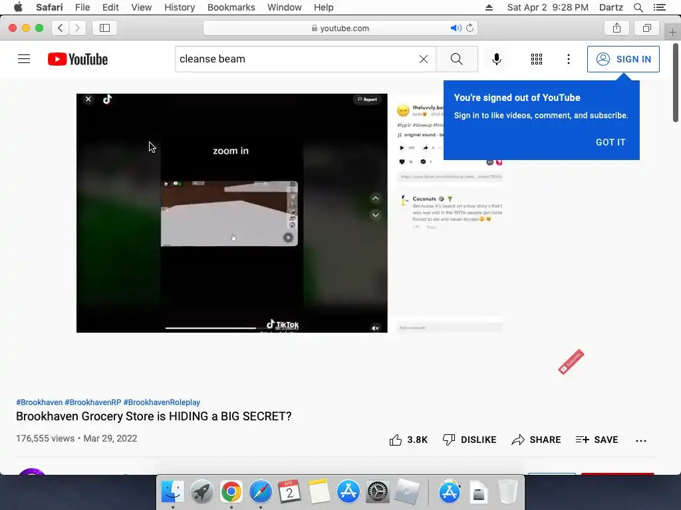Show the Safari tab overview
Viewport: 681px width, 510px height.
[646, 28]
